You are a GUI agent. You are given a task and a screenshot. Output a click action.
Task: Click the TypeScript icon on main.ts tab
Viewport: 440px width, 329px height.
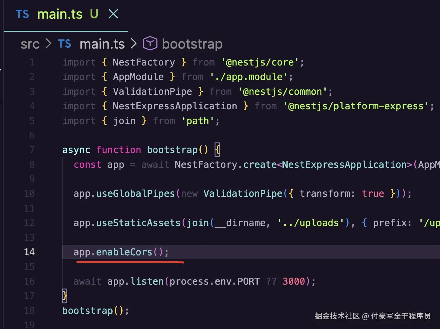(x=22, y=14)
